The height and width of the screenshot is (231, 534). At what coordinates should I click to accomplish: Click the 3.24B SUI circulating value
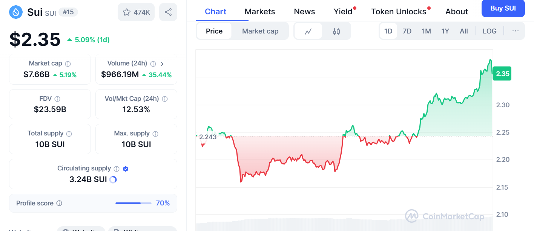[88, 179]
